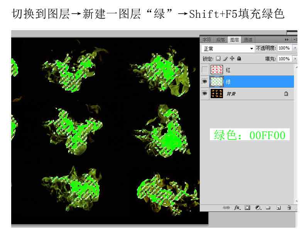This screenshot has width=304, height=230.
Task: Select the 红 layer thumbnail
Action: (217, 70)
